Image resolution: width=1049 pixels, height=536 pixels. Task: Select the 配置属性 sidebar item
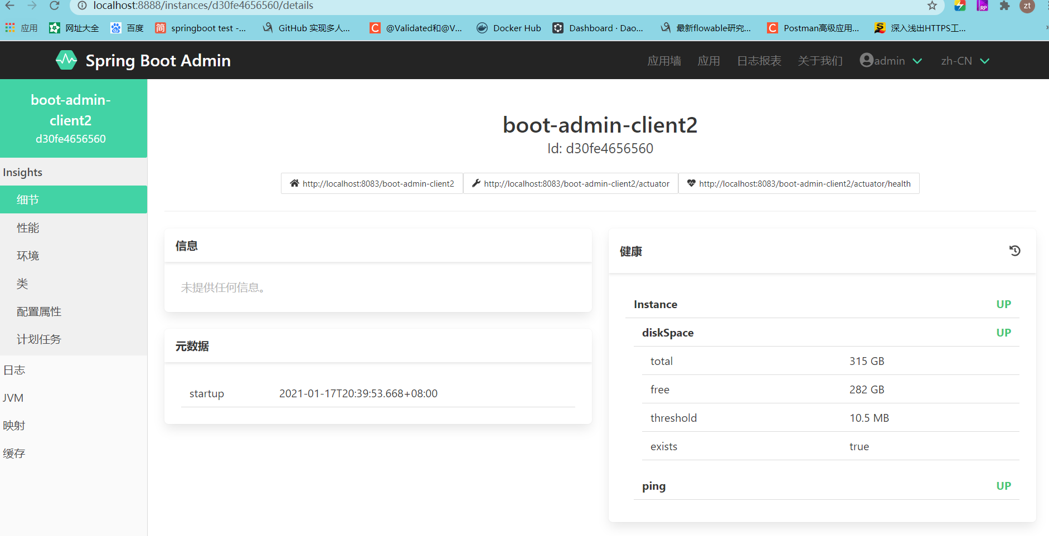coord(74,311)
